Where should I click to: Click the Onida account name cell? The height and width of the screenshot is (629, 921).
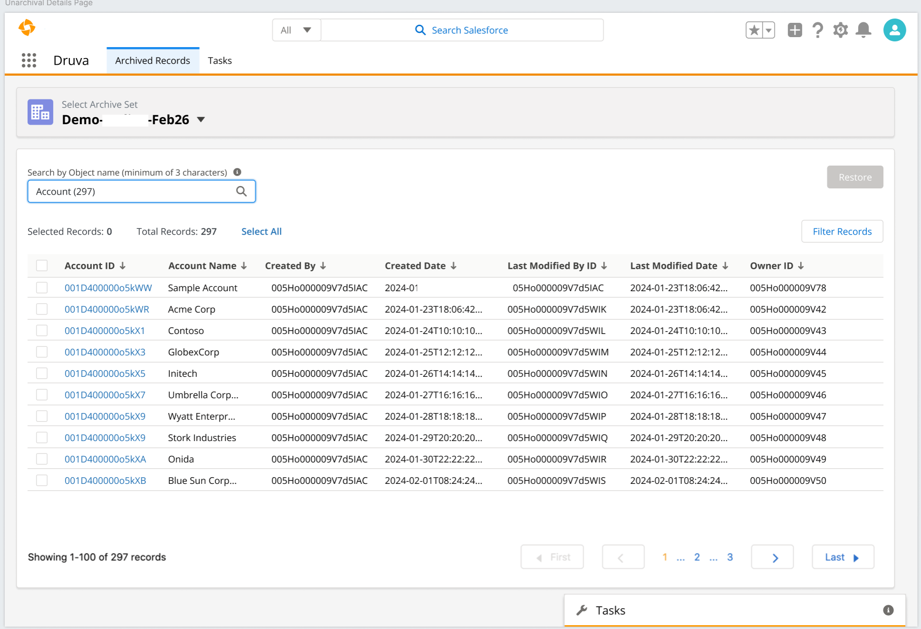[x=181, y=459]
